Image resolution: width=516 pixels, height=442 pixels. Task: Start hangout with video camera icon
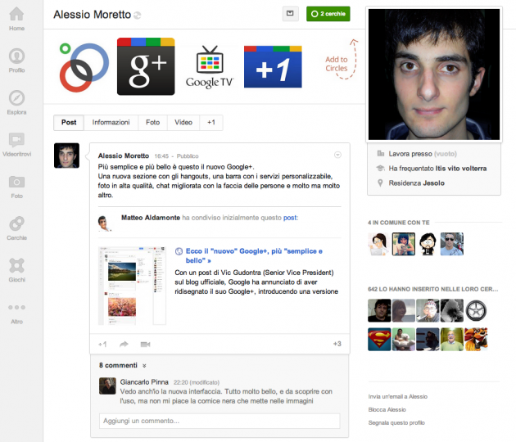pyautogui.click(x=146, y=345)
